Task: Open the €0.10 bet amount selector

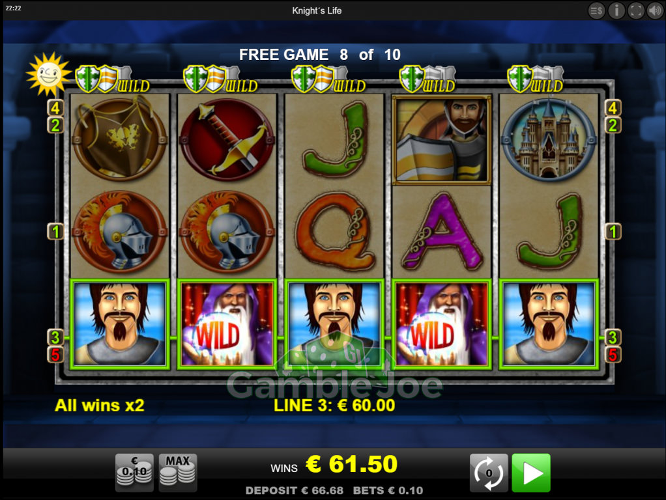Action: click(134, 473)
